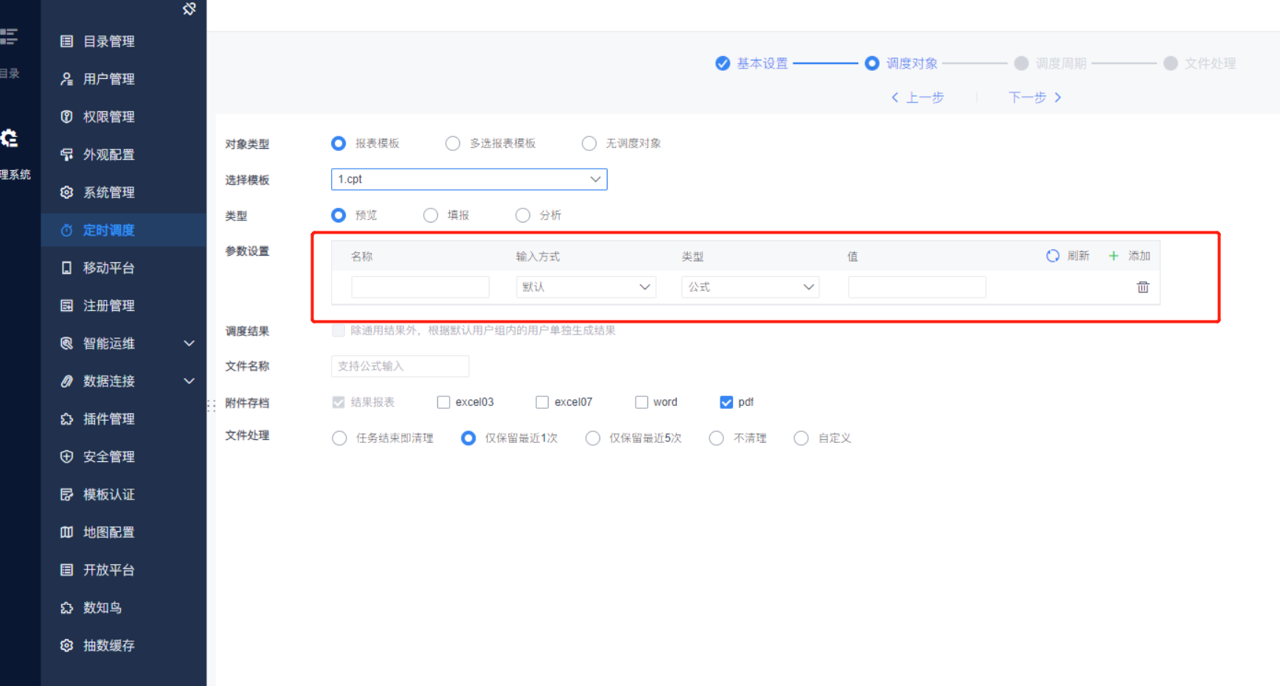Click the 权限管理 shield icon

point(66,116)
